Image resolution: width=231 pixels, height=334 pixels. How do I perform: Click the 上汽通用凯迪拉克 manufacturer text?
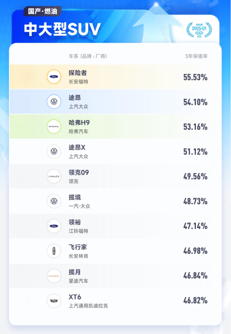88,306
